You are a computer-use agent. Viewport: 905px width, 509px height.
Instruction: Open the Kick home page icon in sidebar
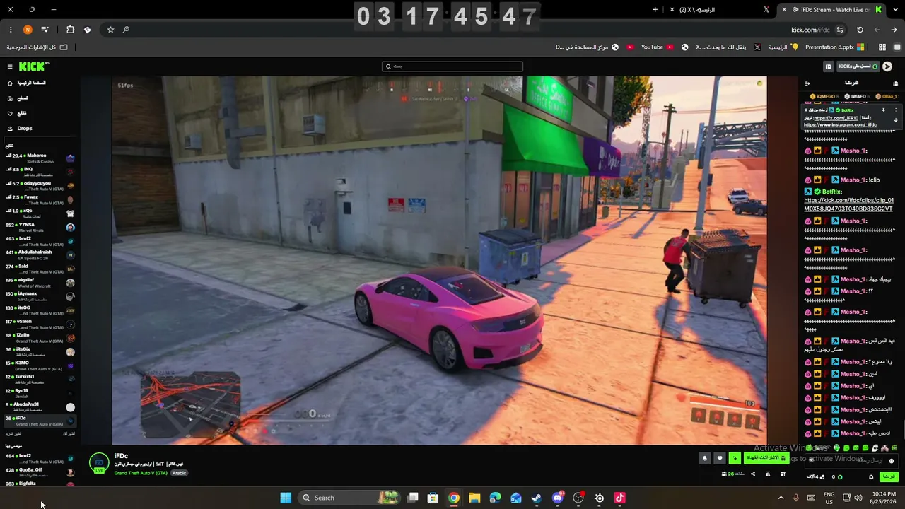[10, 83]
